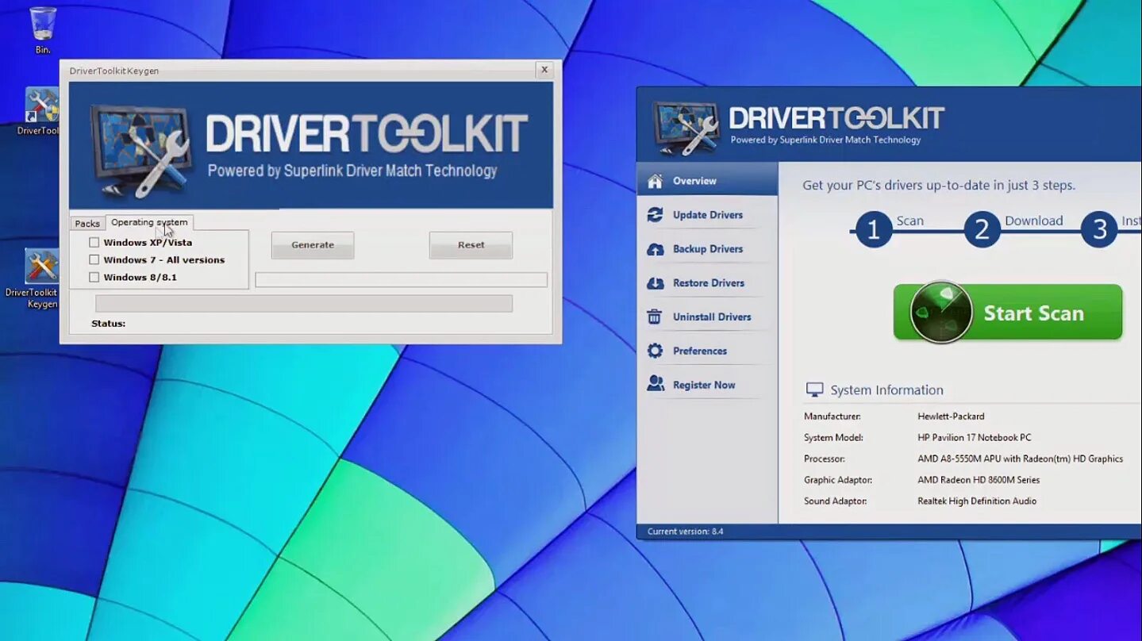The height and width of the screenshot is (641, 1142).
Task: Click step 3 Install circle
Action: pos(1099,230)
